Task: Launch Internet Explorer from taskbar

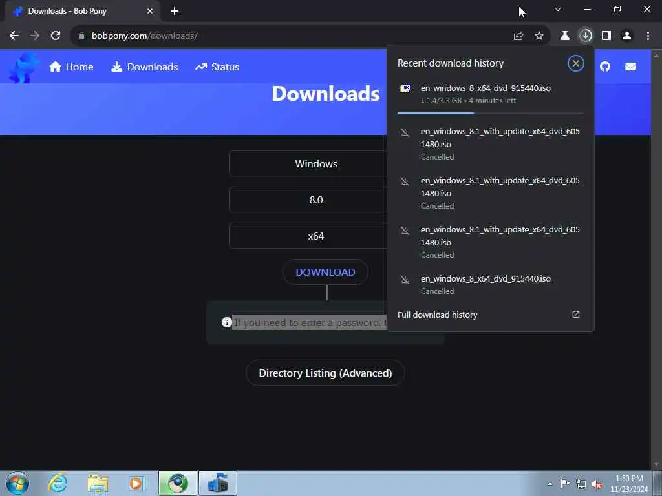Action: (x=58, y=483)
